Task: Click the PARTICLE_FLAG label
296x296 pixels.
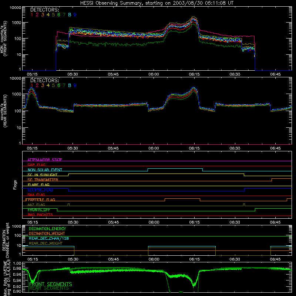Action: [x=41, y=199]
